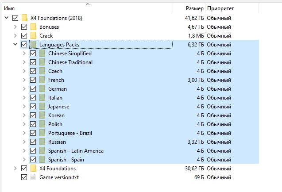Click the X4 Foundations (2018) root folder icon

(x=24, y=18)
